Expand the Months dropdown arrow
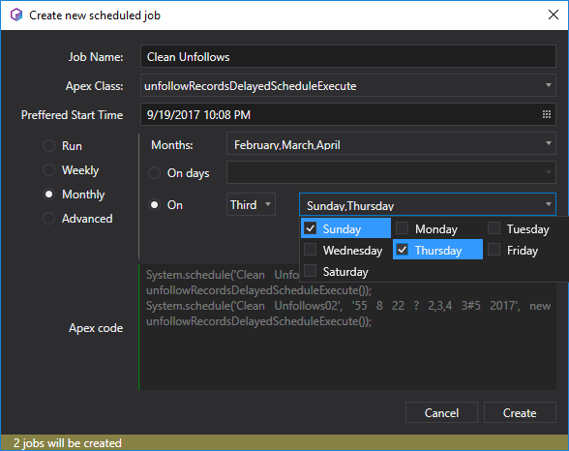Viewport: 569px width, 451px height. click(x=549, y=143)
